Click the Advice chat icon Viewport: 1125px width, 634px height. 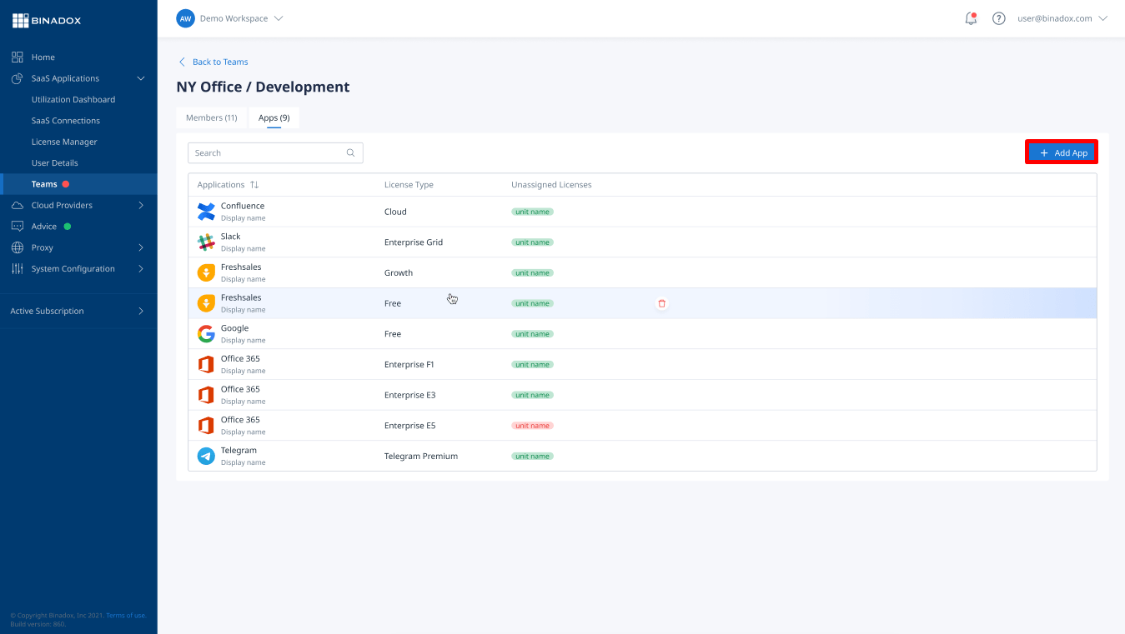click(x=17, y=227)
